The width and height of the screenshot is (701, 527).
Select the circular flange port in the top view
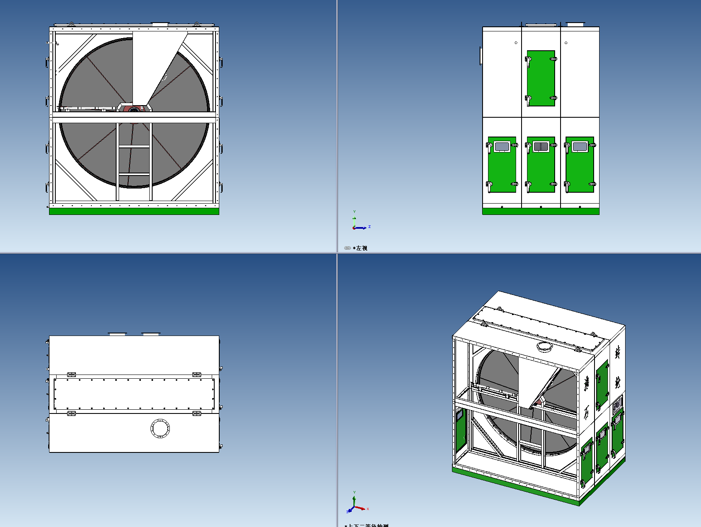[x=160, y=429]
